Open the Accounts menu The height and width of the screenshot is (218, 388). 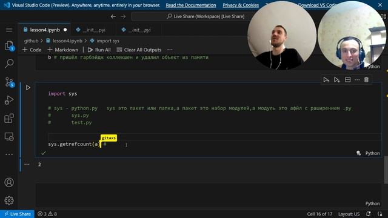pyautogui.click(x=9, y=182)
